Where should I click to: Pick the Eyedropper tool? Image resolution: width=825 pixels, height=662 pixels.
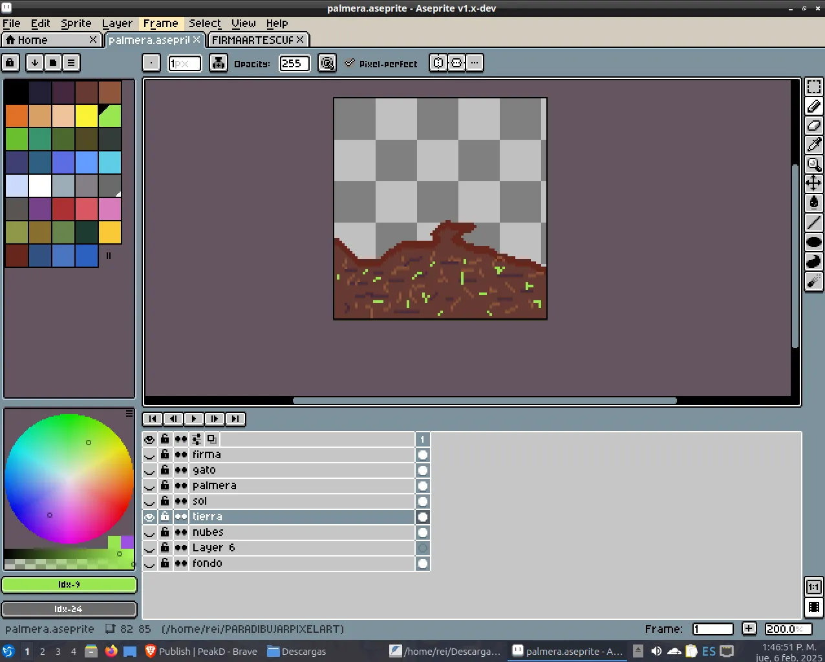tap(814, 145)
